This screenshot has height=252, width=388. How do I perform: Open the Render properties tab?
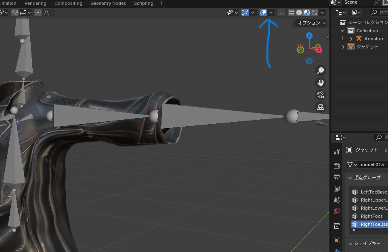[x=337, y=166]
